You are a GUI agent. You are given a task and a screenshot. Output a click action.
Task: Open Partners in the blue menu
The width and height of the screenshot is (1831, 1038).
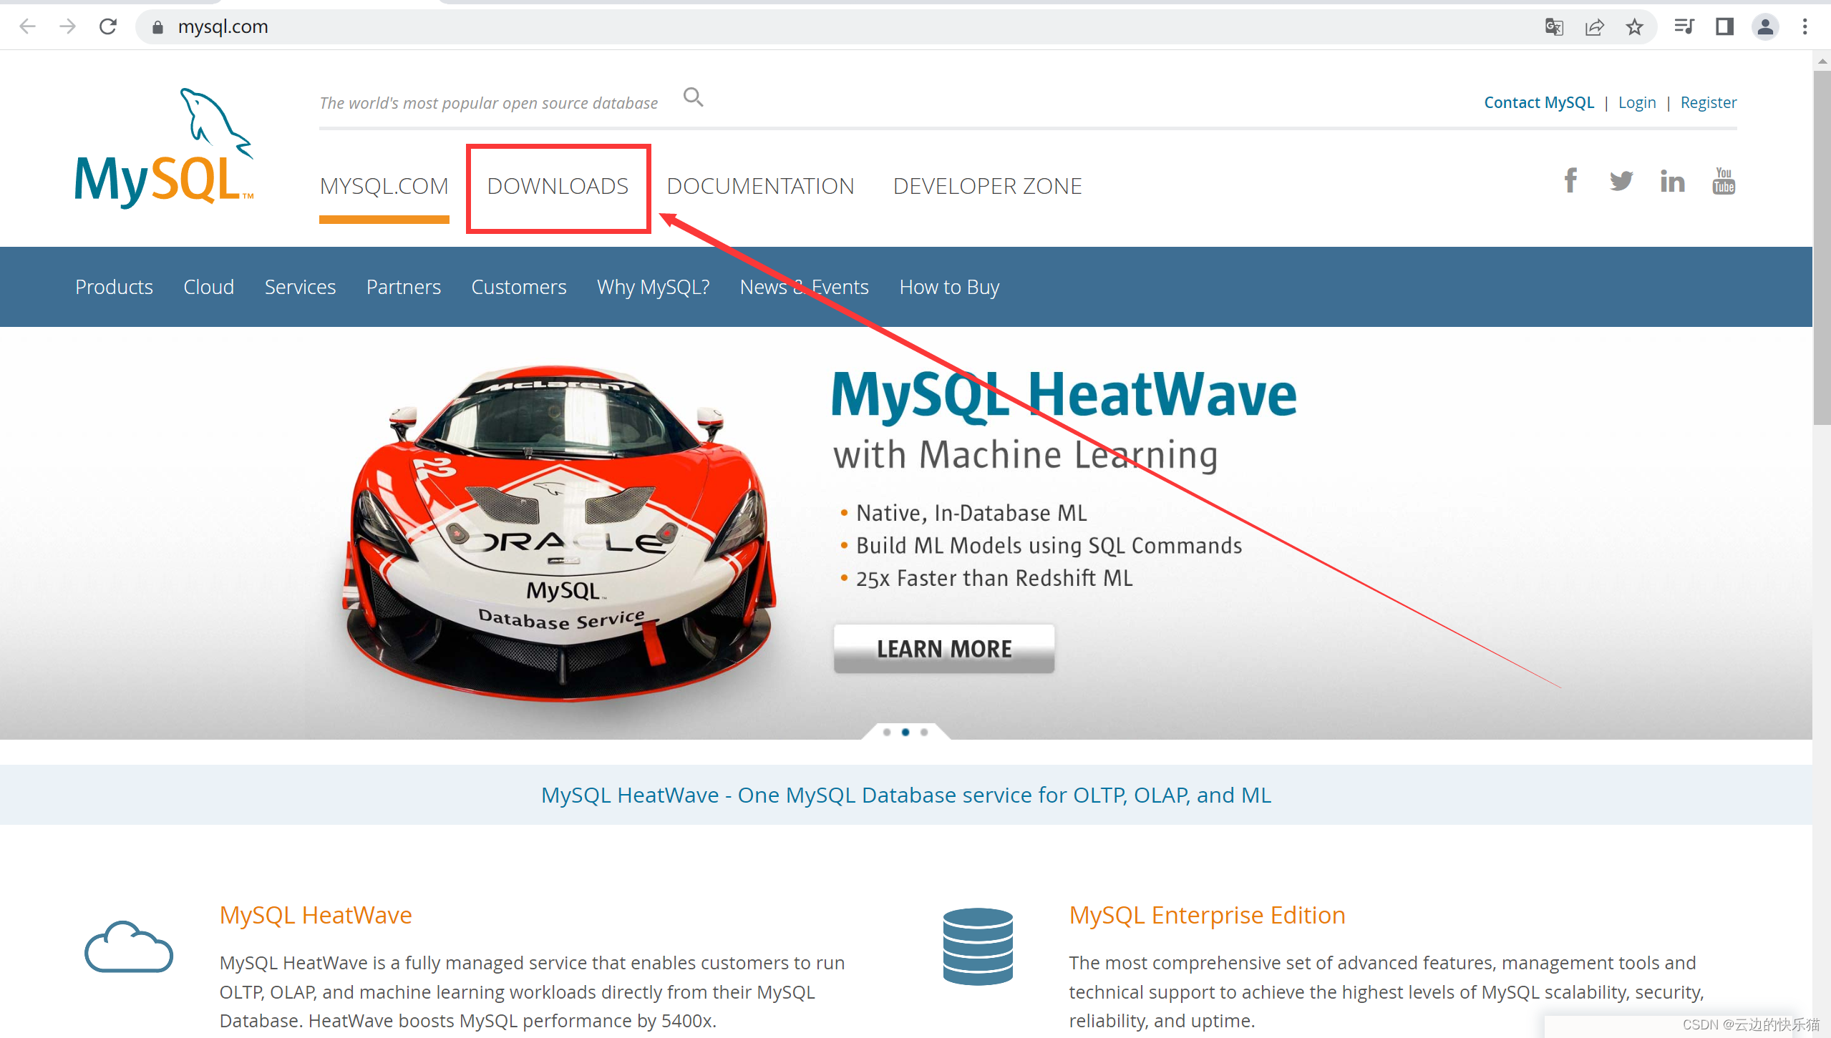click(x=404, y=287)
